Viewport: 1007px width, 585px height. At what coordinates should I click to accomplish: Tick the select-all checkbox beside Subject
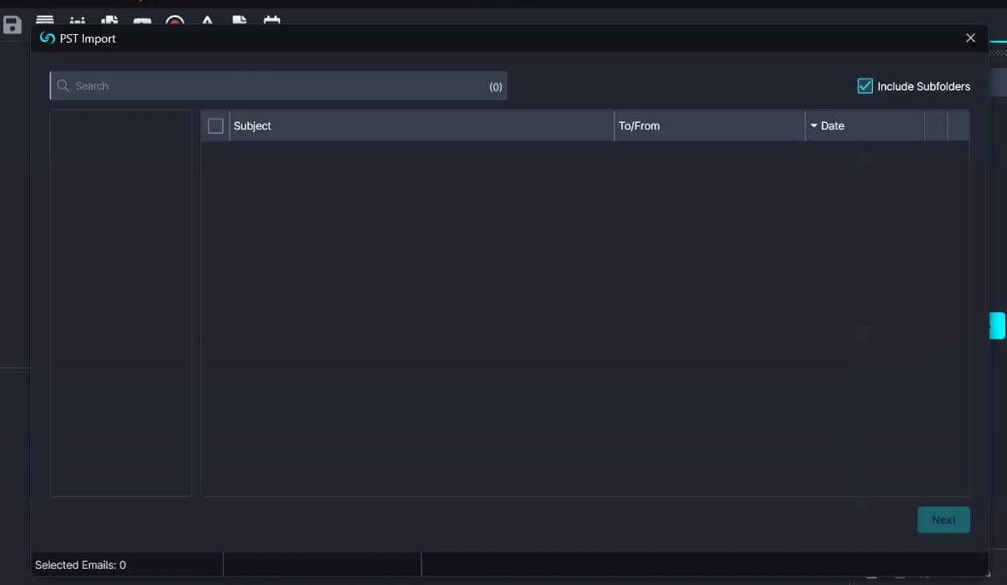coord(216,126)
